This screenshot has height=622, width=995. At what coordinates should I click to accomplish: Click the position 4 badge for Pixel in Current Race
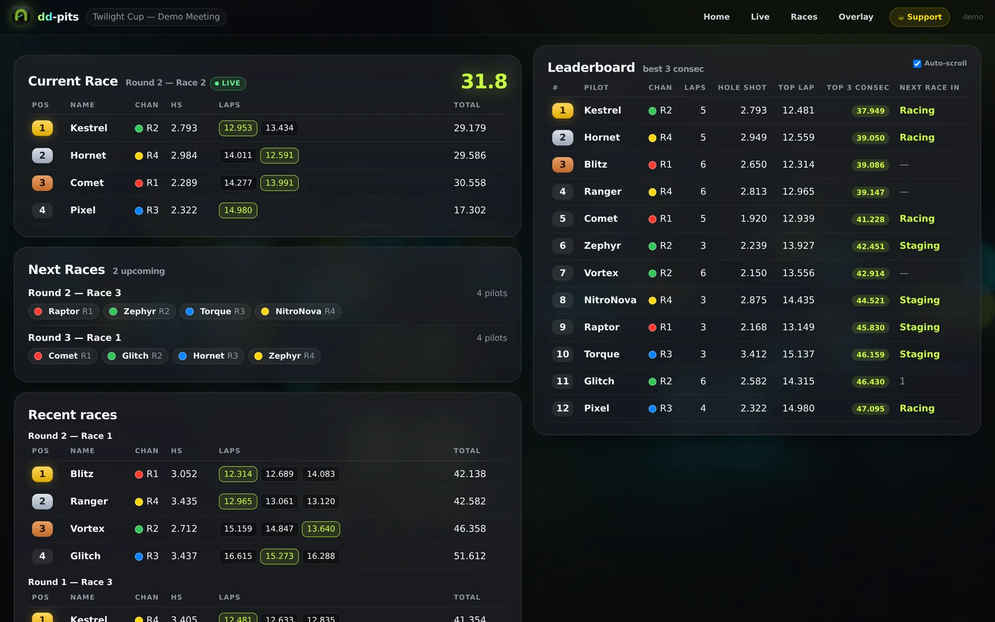(42, 210)
